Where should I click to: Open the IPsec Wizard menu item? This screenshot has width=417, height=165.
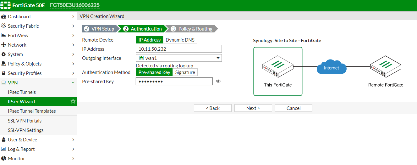coord(38,101)
